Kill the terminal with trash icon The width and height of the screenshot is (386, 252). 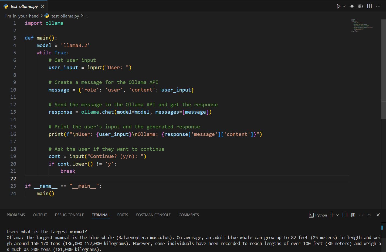coord(353,215)
